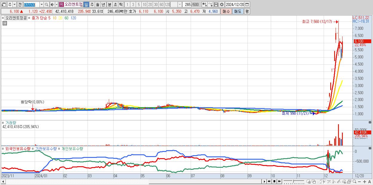This screenshot has height=185, width=373.
Task: Click the crosshair cursor tool icon
Action: (x=324, y=181)
